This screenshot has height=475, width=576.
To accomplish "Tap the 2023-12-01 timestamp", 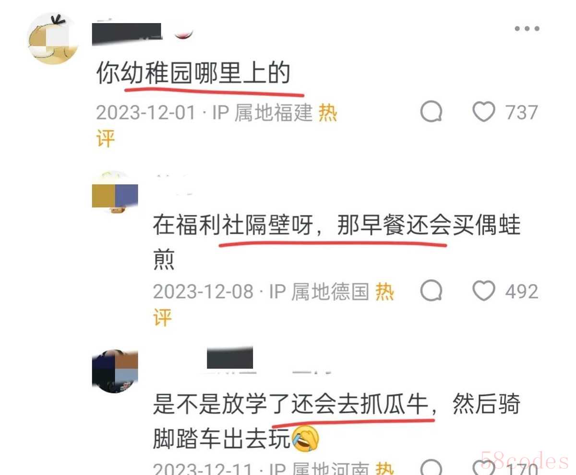I will click(x=146, y=113).
